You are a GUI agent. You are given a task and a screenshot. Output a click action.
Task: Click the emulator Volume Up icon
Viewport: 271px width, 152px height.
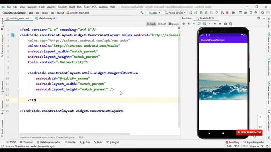tap(188, 24)
